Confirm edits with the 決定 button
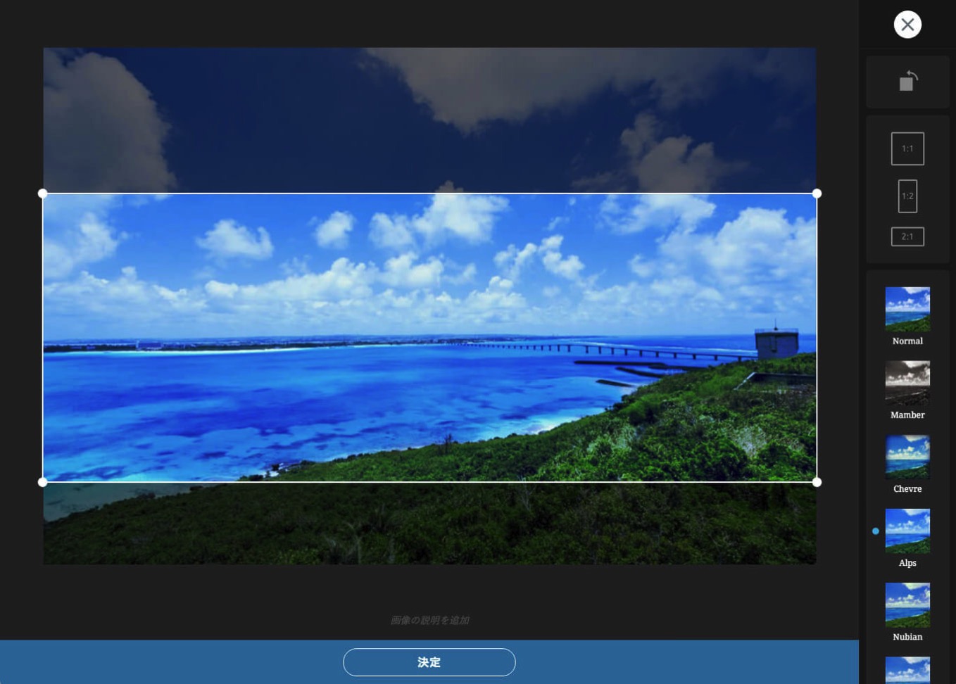The height and width of the screenshot is (684, 956). point(429,662)
